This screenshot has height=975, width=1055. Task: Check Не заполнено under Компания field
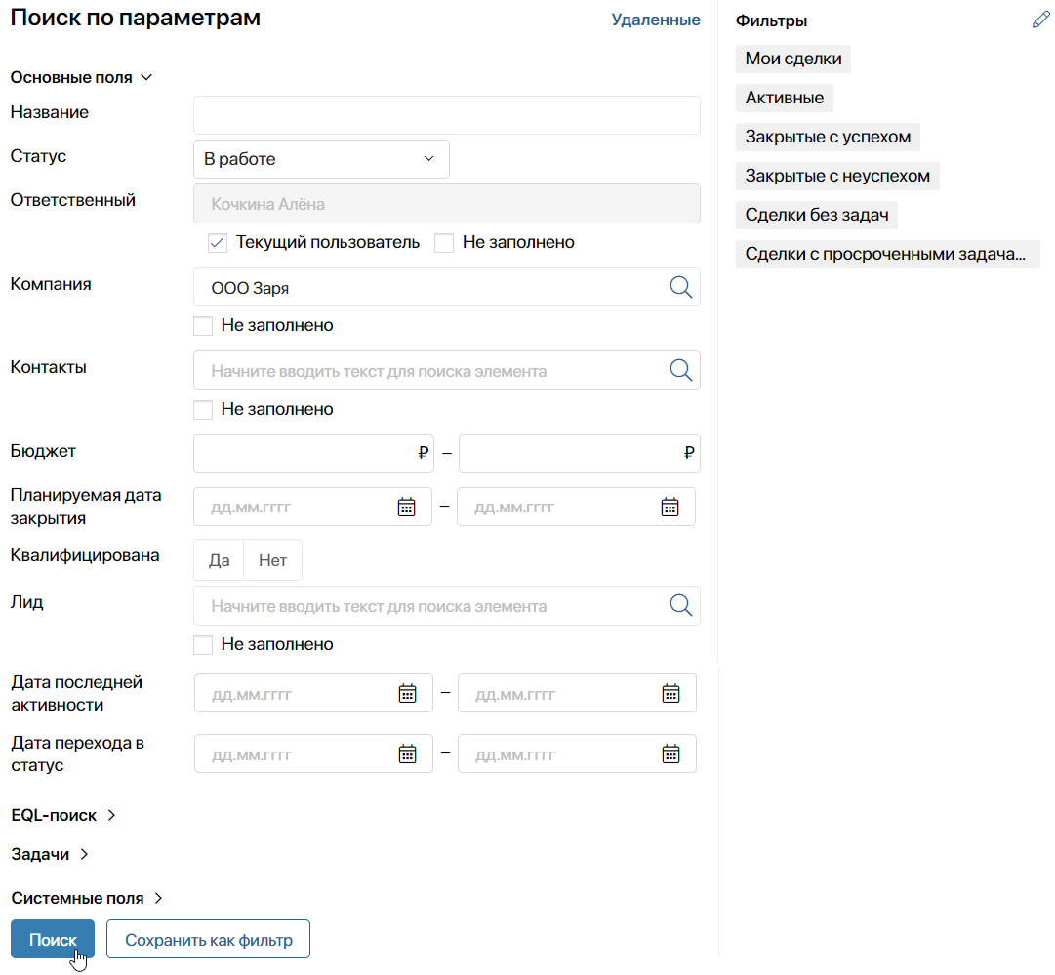203,326
